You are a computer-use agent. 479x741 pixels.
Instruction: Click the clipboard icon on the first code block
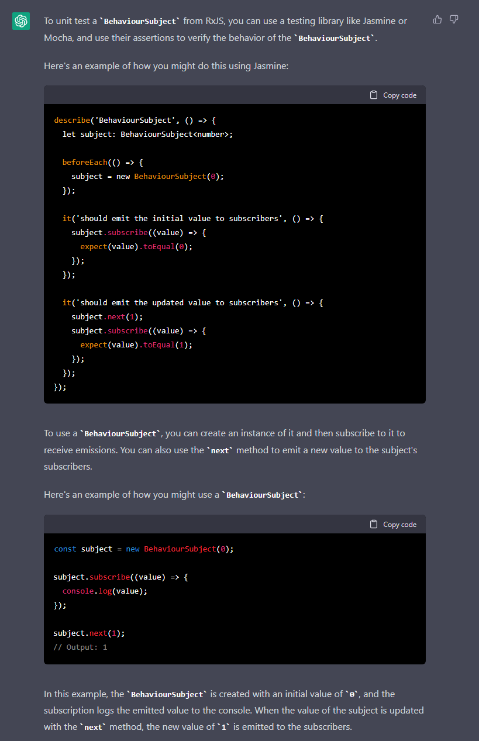coord(373,95)
